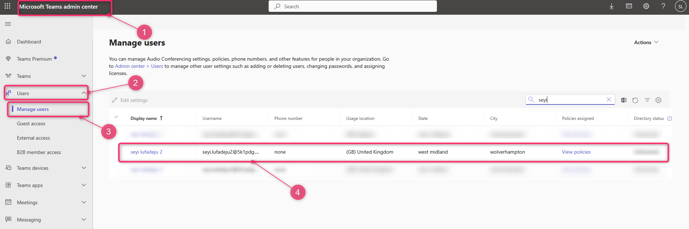Screen dimensions: 689x229
Task: Open SL account profile avatar
Action: (681, 6)
